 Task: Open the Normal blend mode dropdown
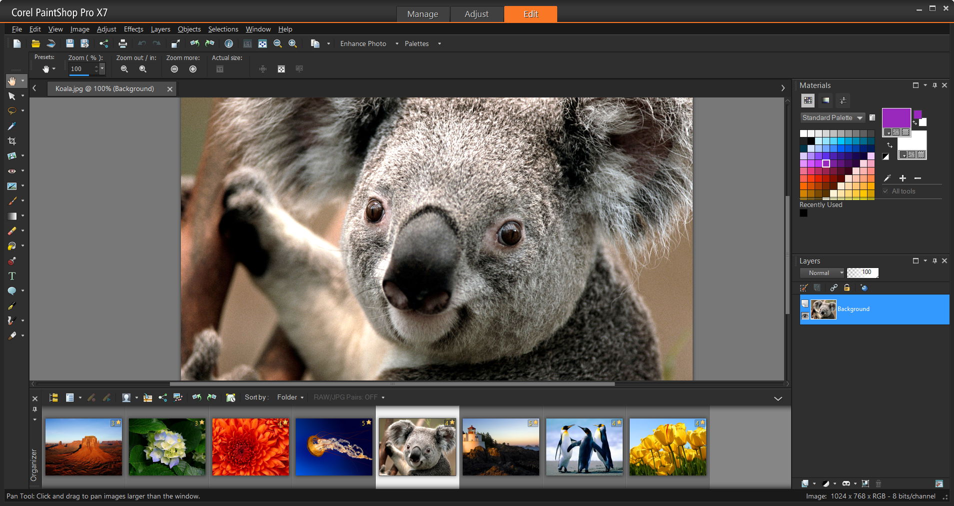click(822, 273)
